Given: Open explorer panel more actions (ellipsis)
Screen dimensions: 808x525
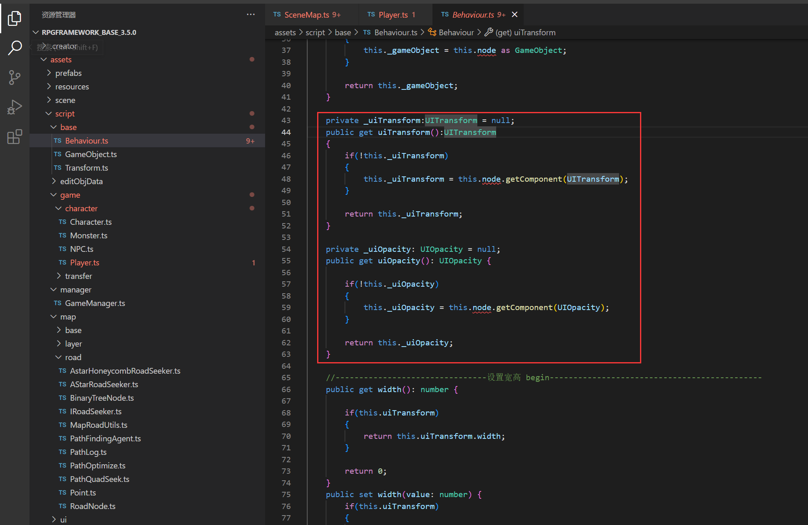Looking at the screenshot, I should coord(251,15).
